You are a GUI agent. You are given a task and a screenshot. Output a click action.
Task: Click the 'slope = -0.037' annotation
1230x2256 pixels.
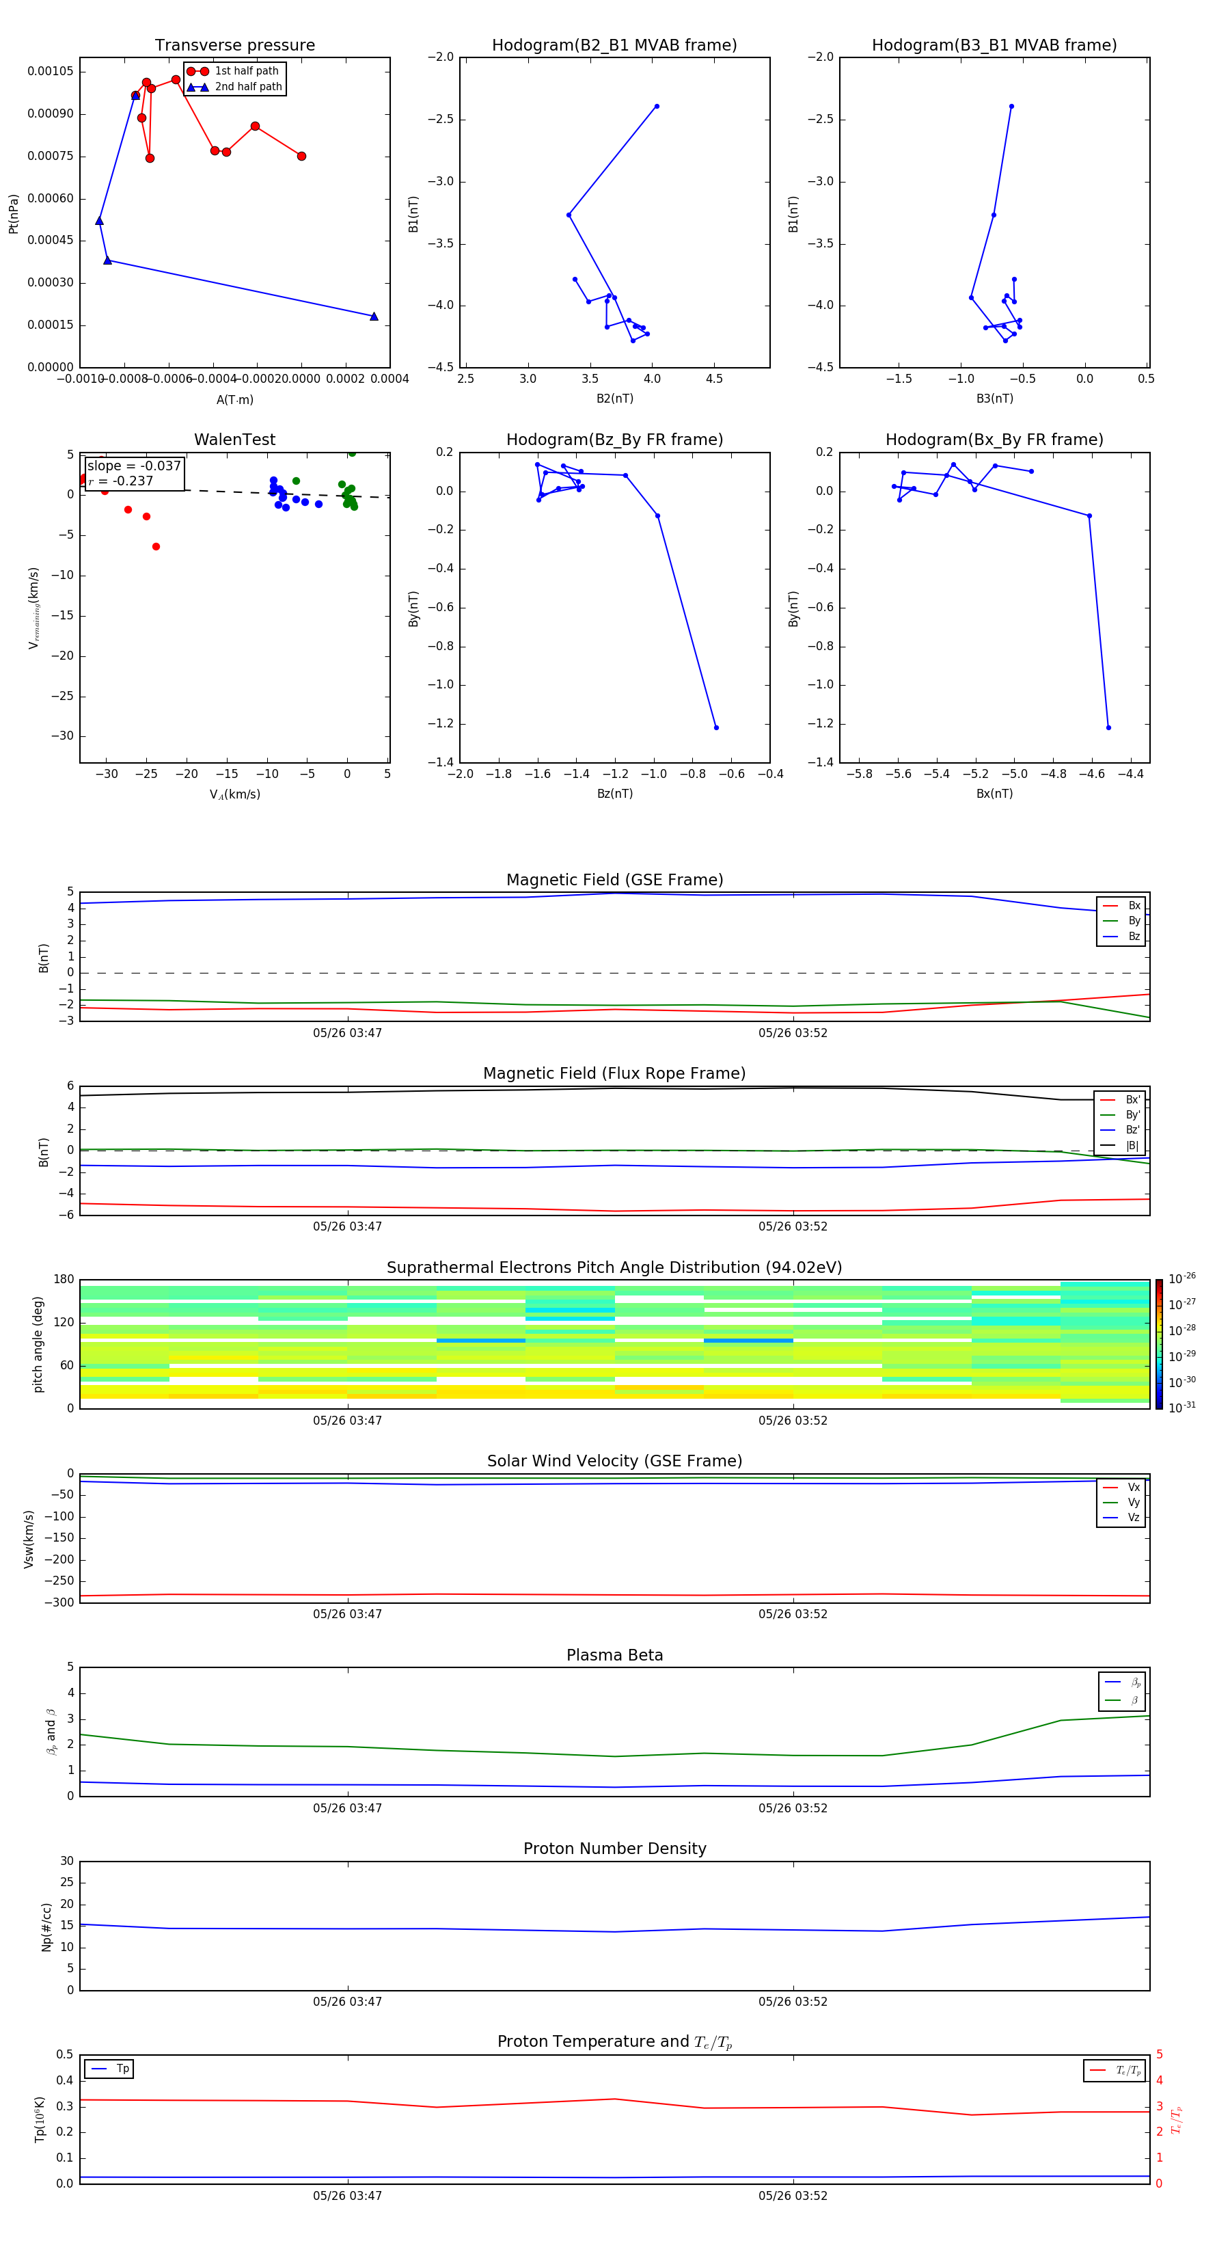pos(134,466)
